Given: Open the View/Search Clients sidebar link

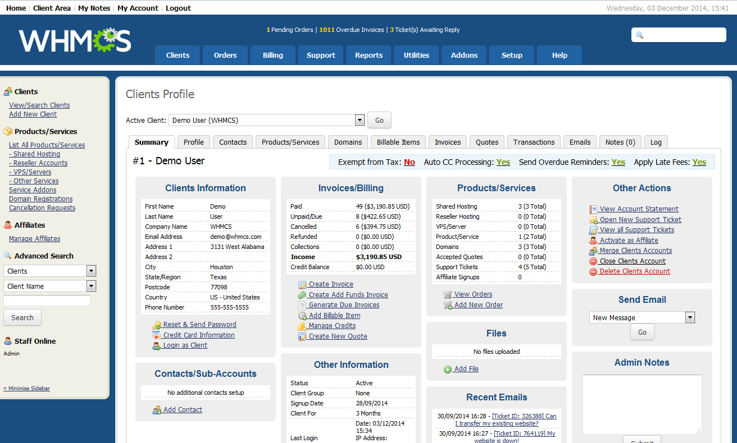Looking at the screenshot, I should [x=39, y=105].
